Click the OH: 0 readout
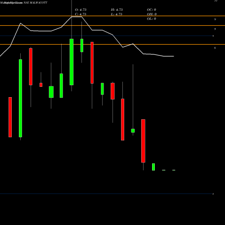 click(152, 14)
